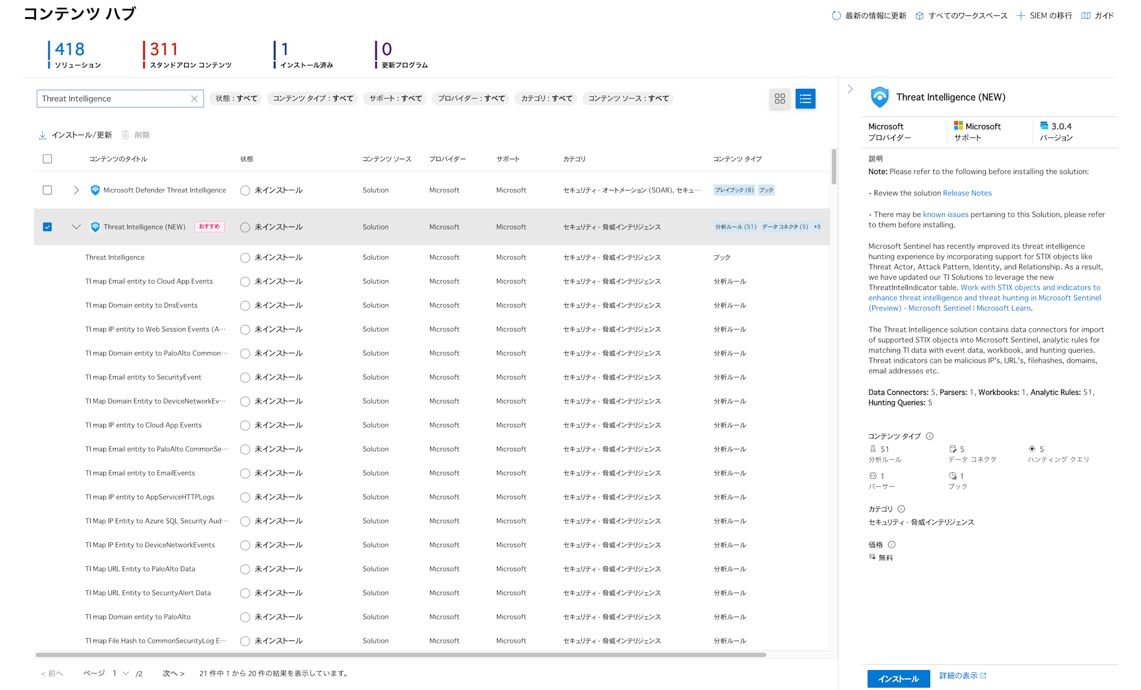Click the 無料 price tag icon
The image size is (1141, 690).
[x=872, y=557]
